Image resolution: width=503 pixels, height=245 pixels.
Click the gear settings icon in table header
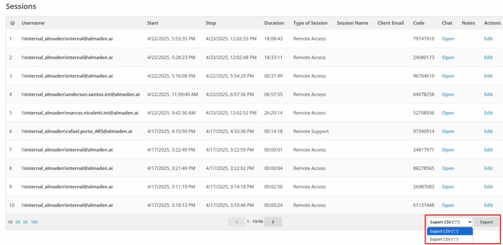12,23
